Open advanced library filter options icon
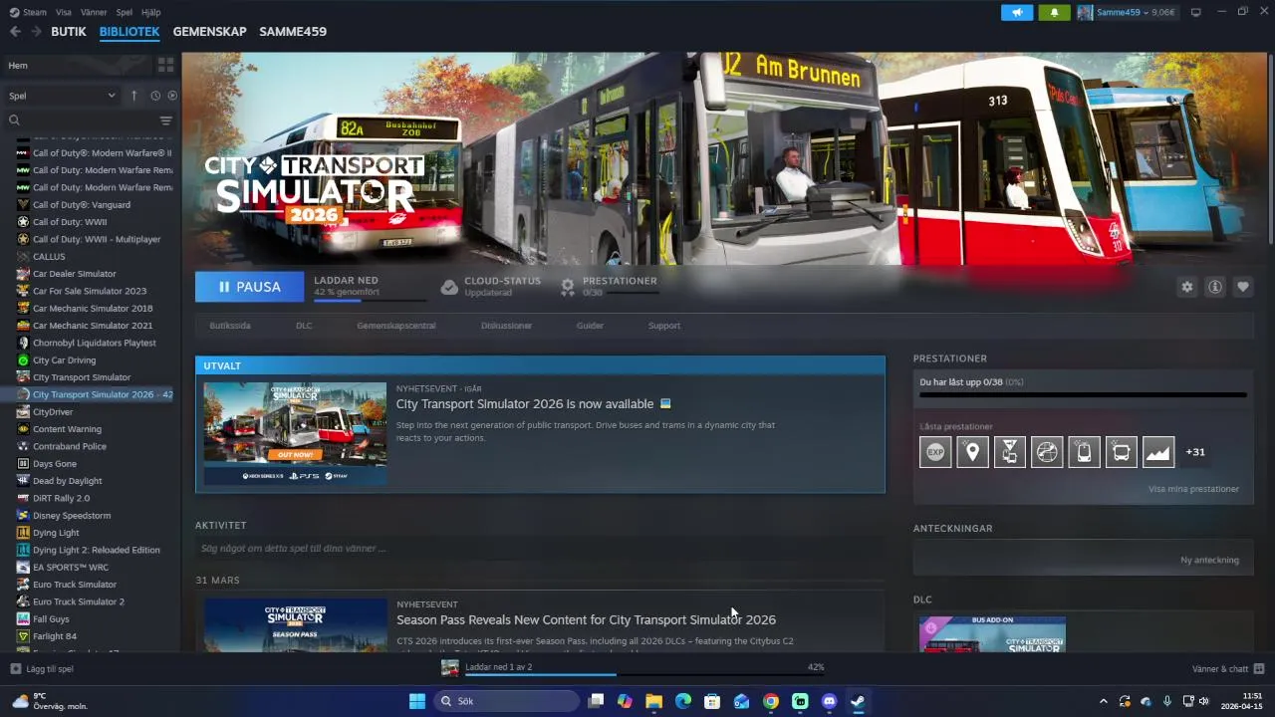Screen dimensions: 1275x717 pos(166,120)
